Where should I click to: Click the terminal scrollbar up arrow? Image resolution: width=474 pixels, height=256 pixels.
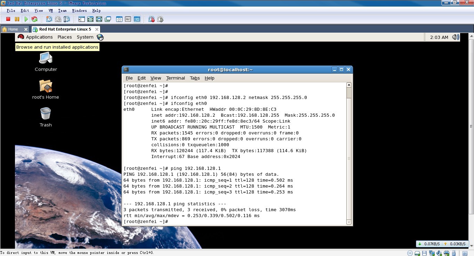click(x=349, y=85)
